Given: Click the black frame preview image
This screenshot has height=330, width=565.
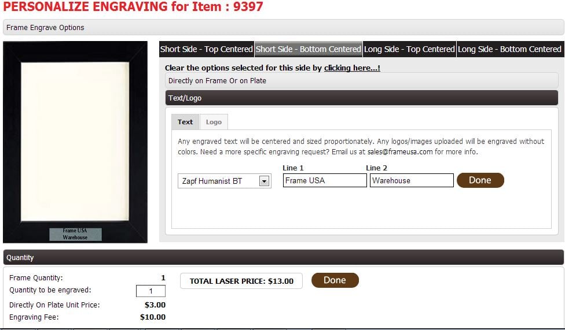Looking at the screenshot, I should (75, 142).
